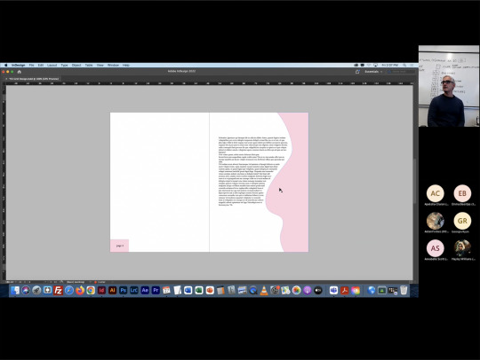The width and height of the screenshot is (480, 360).
Task: Open the File menu
Action: pos(31,65)
